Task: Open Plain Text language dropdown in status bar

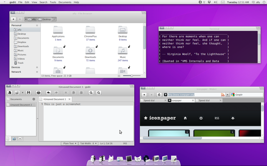Action: point(70,144)
